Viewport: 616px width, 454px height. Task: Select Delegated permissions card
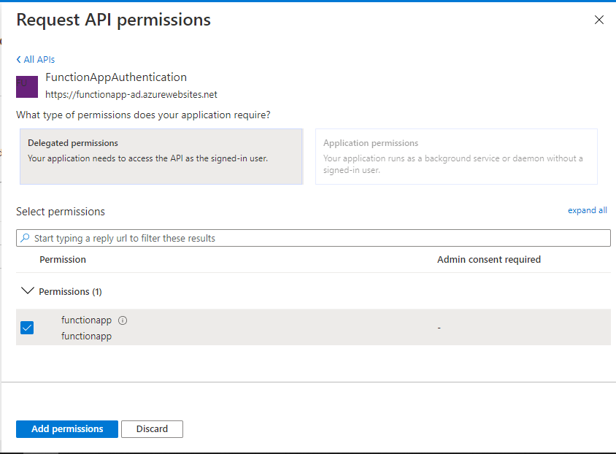[161, 156]
